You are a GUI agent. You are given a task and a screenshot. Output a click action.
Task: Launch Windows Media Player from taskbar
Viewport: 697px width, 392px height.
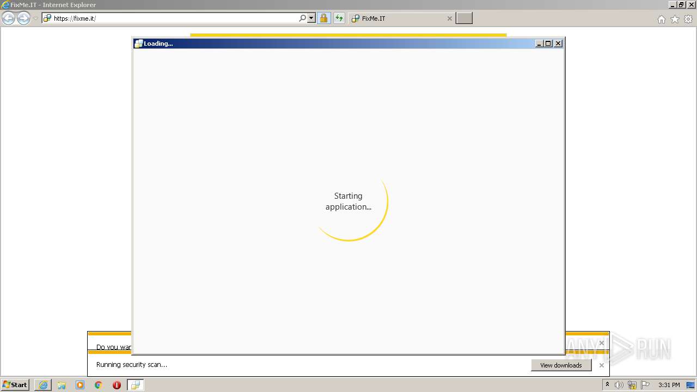(x=80, y=385)
